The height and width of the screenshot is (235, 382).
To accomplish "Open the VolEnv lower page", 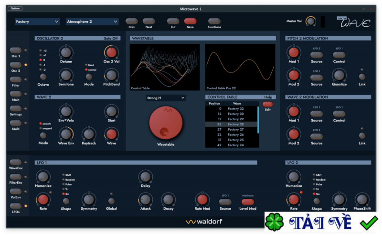I will (16, 191).
